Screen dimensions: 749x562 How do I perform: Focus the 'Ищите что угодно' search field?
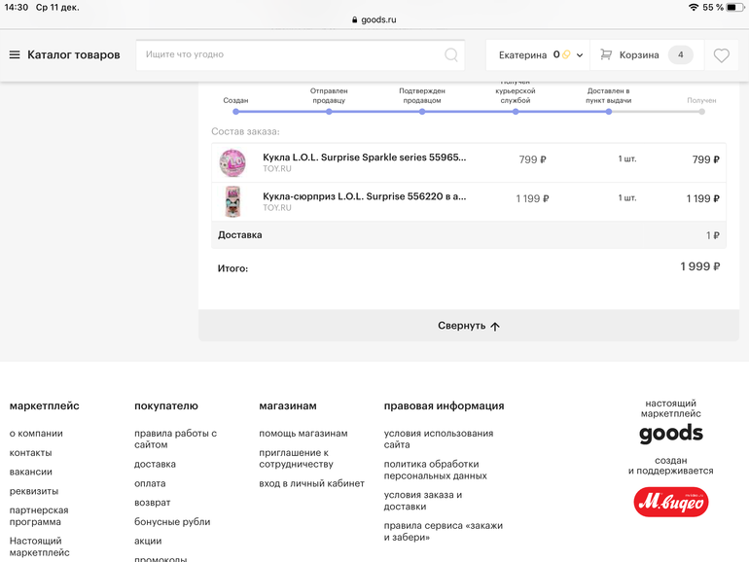click(x=300, y=54)
